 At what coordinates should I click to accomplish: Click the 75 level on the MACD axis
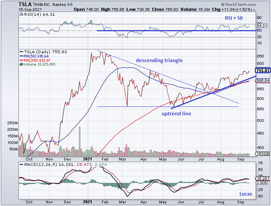tap(260, 163)
